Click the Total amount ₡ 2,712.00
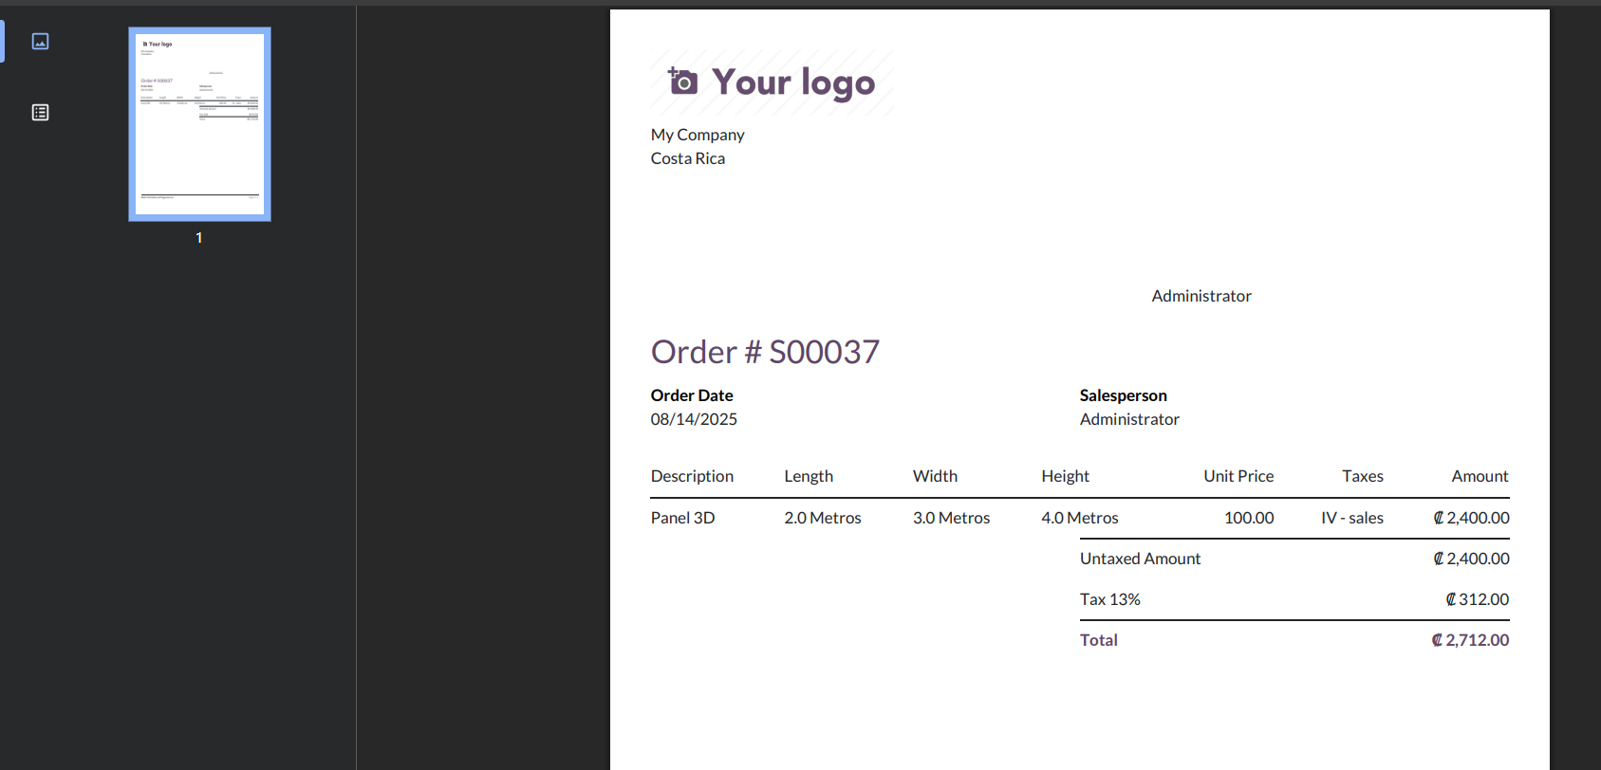The image size is (1601, 770). tap(1470, 640)
